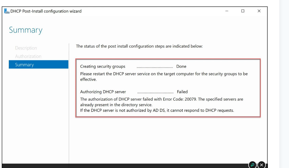Minimize the DHCP configuration wizard window
The height and width of the screenshot is (168, 289).
pyautogui.click(x=227, y=11)
